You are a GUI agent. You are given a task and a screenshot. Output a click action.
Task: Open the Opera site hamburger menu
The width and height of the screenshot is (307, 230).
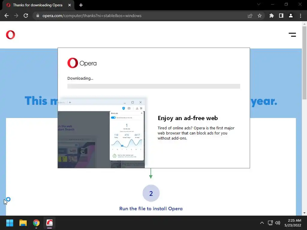(x=292, y=35)
